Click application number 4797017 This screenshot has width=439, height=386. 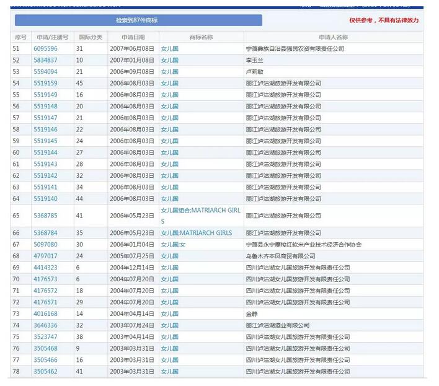pyautogui.click(x=45, y=256)
